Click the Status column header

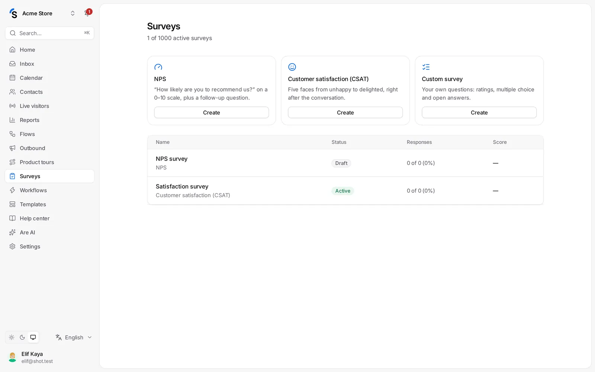[339, 142]
